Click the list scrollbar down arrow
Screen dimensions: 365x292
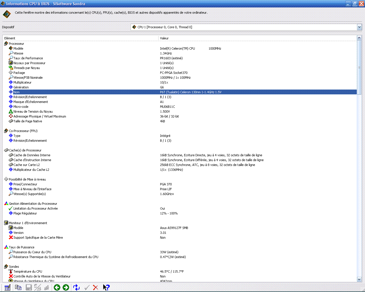tap(359, 279)
